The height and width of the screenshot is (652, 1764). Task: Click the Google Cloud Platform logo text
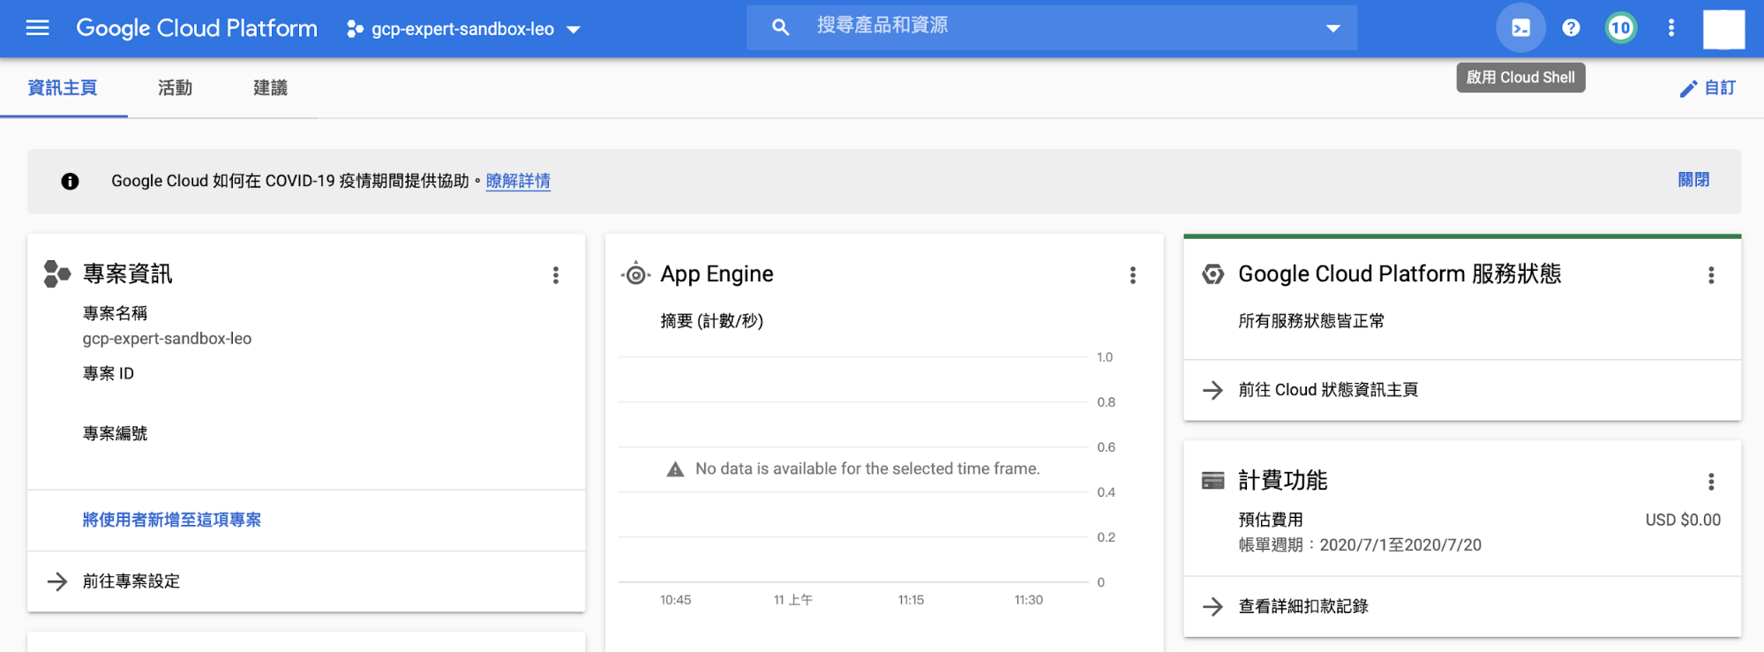click(x=197, y=28)
